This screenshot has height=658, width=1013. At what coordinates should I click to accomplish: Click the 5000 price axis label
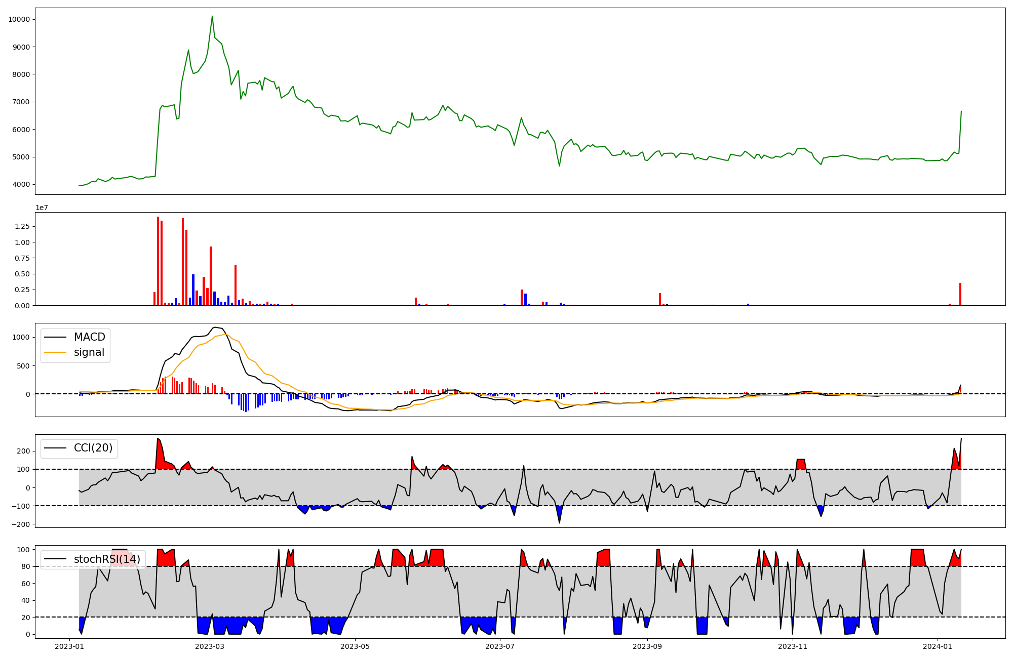[21, 157]
